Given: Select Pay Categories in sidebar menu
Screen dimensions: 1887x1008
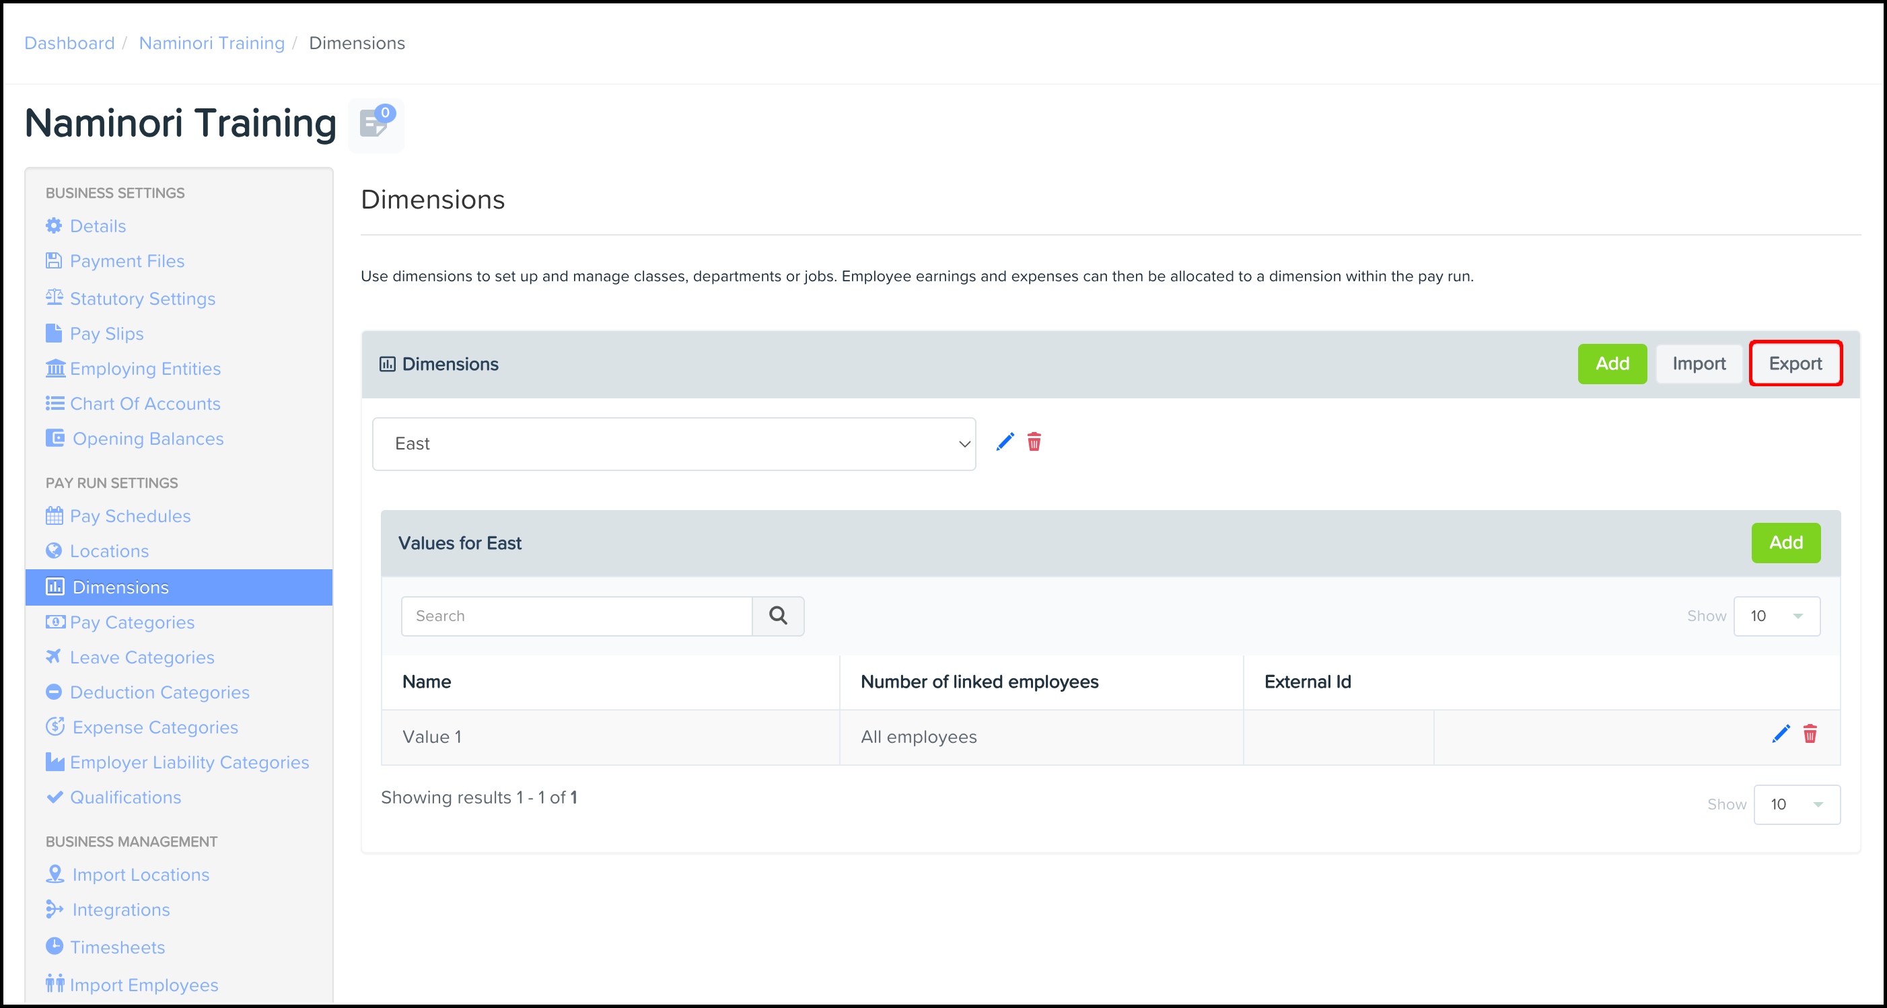Looking at the screenshot, I should [x=132, y=622].
